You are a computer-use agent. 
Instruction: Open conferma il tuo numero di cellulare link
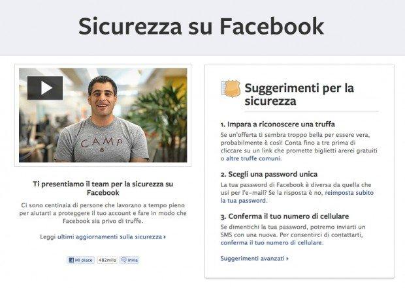click(x=272, y=242)
